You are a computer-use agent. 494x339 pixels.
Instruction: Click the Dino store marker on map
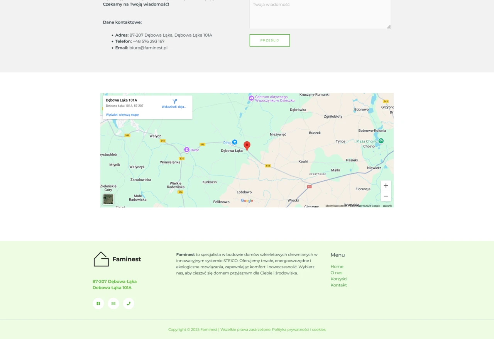pos(234,142)
